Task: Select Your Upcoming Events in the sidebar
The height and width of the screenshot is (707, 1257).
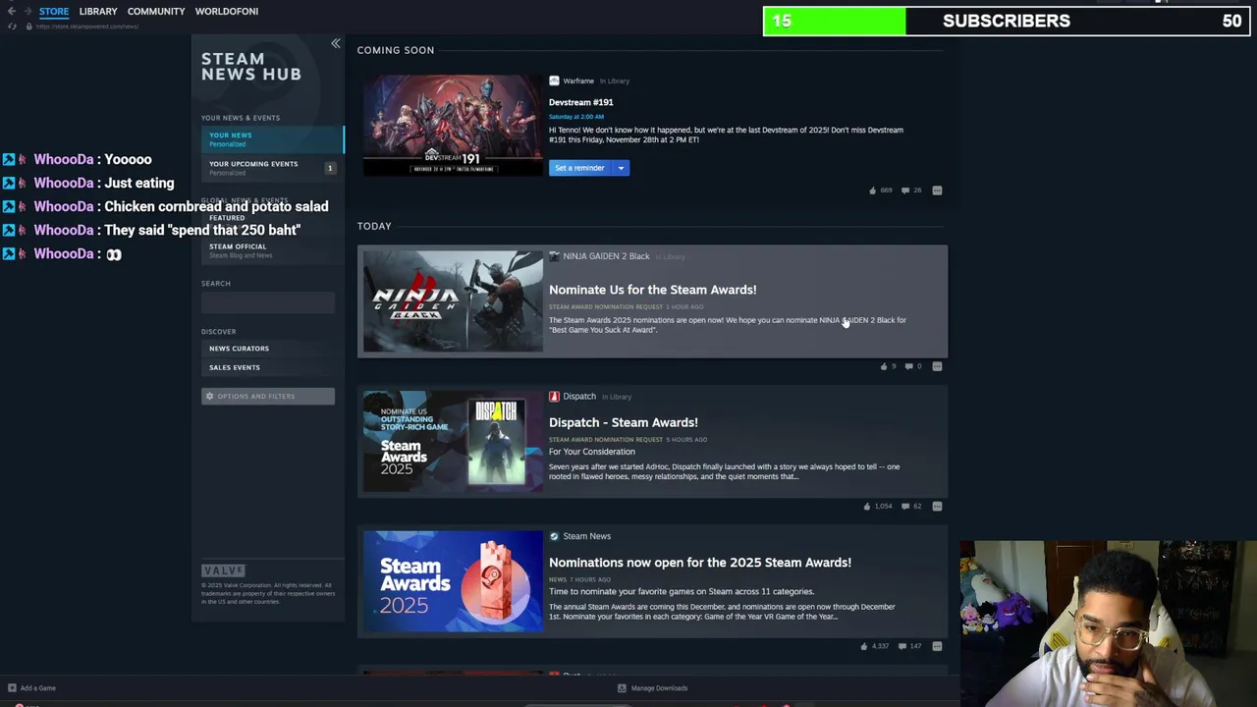Action: (x=272, y=168)
